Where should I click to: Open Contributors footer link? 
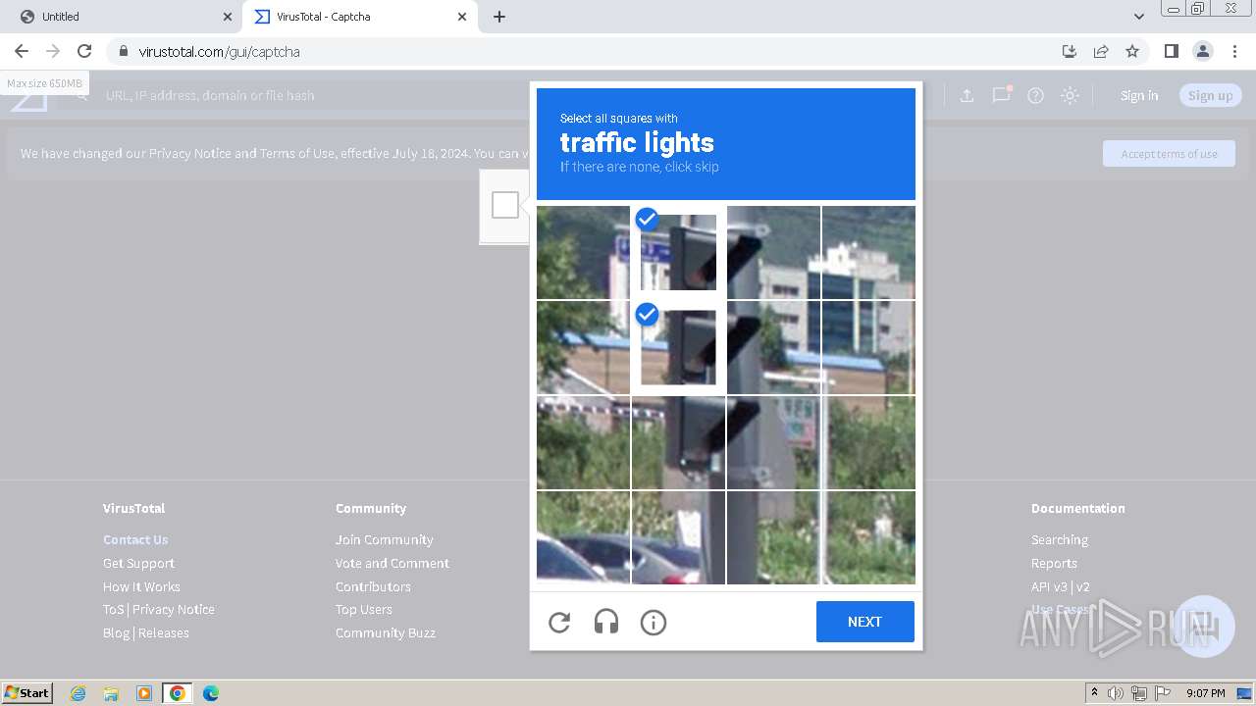click(373, 586)
